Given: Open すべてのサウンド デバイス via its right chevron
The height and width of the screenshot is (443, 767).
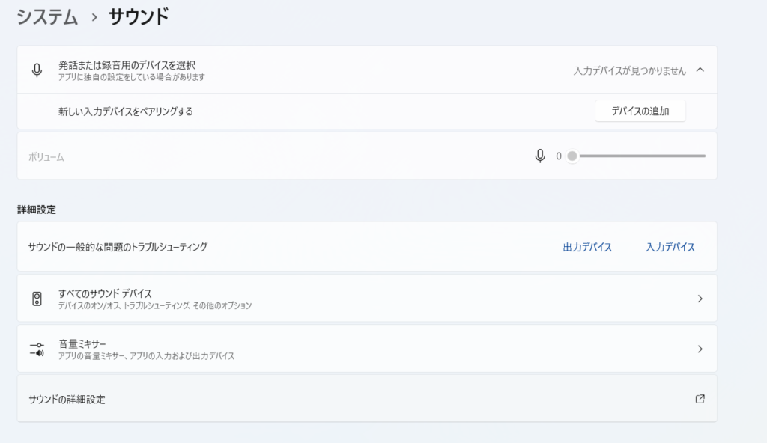Looking at the screenshot, I should (700, 299).
